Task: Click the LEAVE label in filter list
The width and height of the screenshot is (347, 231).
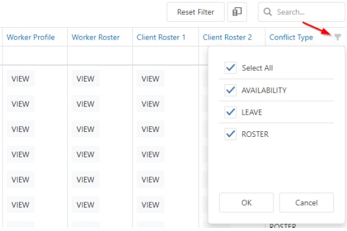Action: (252, 112)
